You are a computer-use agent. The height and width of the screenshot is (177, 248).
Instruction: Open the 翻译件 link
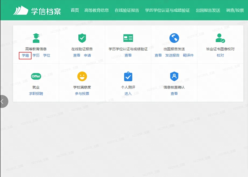click(x=188, y=56)
